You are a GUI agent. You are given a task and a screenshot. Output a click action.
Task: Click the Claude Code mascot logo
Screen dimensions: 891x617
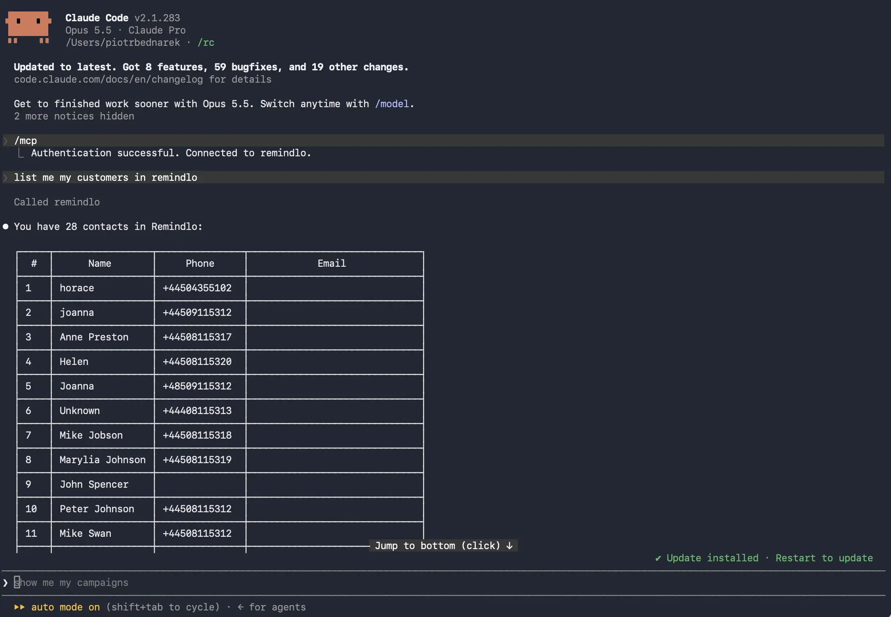28,27
